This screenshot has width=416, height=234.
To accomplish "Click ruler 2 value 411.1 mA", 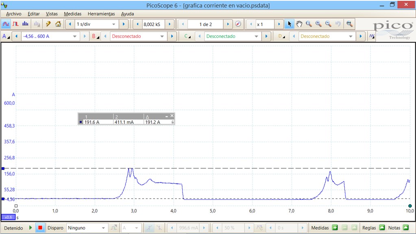I will point(124,122).
